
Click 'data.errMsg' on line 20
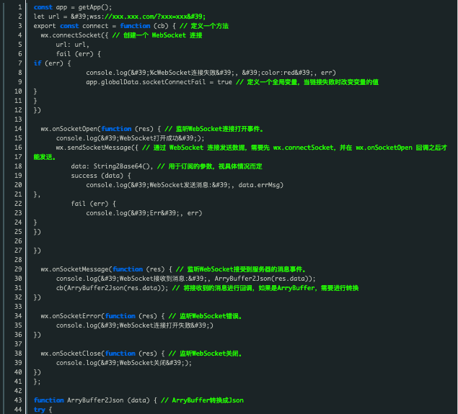(259, 185)
